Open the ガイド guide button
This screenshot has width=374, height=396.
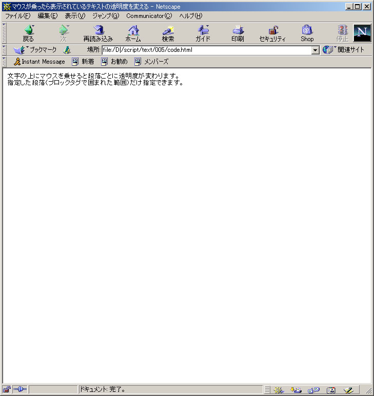point(203,33)
